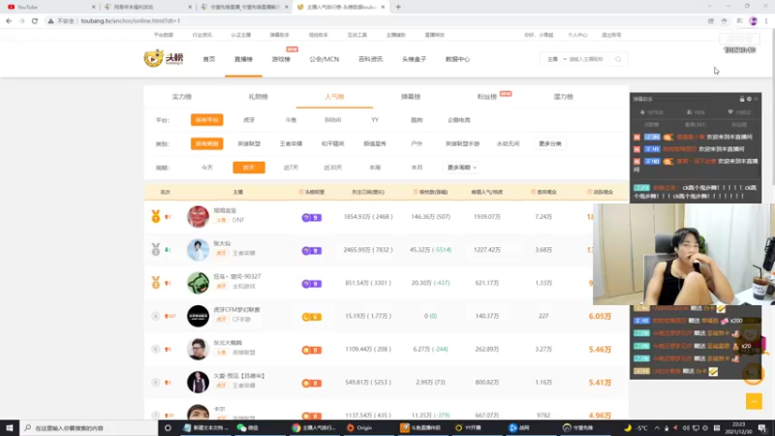775x436 pixels.
Task: Click the info icon beside 粉丝数 header
Action: (416, 192)
